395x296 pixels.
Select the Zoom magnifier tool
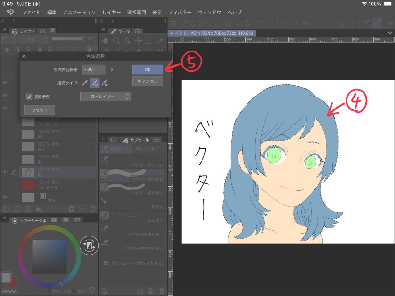tap(116, 40)
